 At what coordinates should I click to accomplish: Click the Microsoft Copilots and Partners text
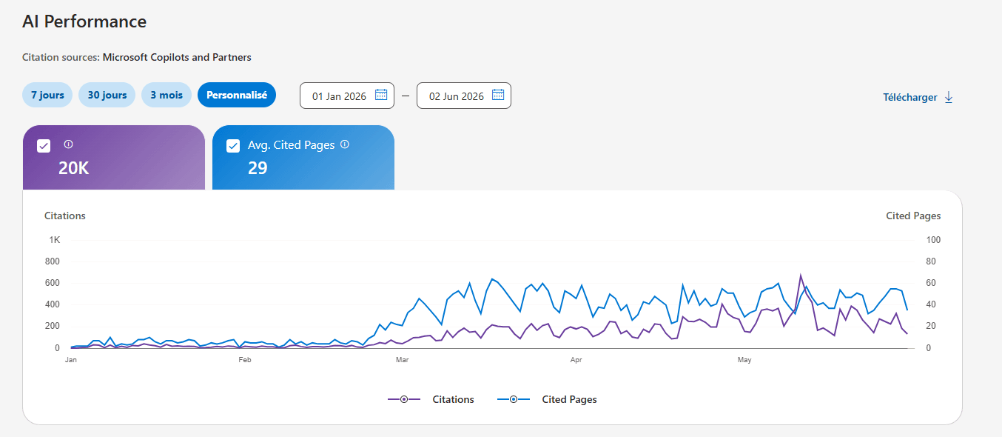coord(177,57)
